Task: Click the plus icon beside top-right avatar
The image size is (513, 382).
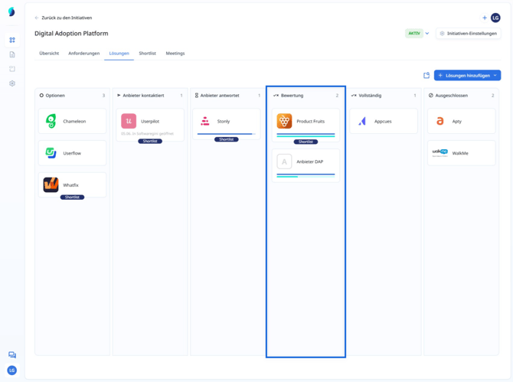Action: (485, 18)
